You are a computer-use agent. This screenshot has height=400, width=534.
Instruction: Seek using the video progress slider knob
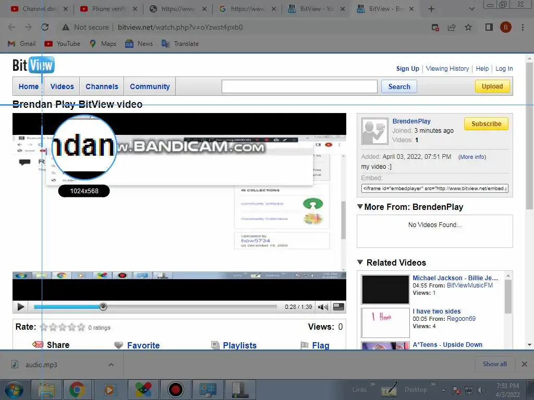(103, 307)
